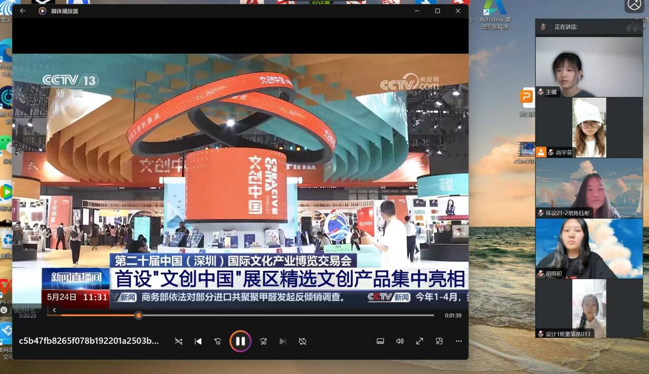Open the more options ellipsis menu

click(459, 341)
